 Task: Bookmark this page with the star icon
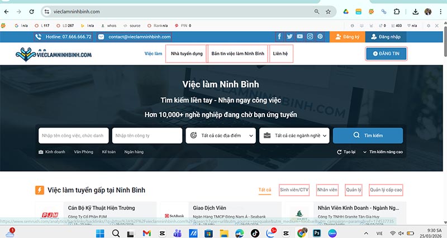[x=328, y=12]
